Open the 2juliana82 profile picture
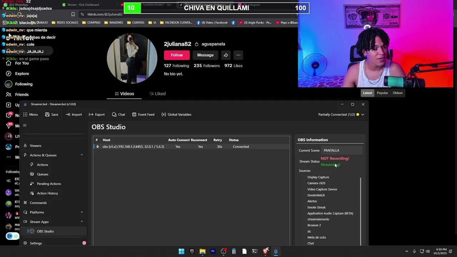 [132, 58]
